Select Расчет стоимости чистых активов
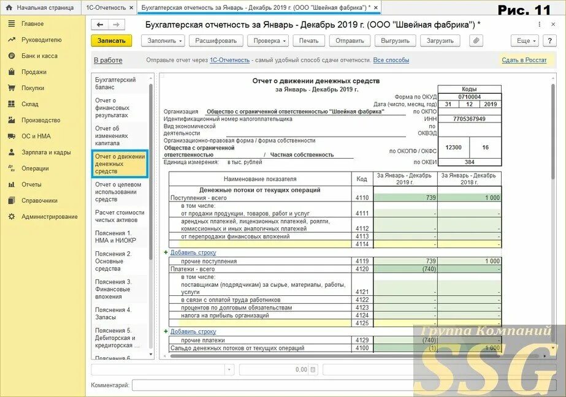This screenshot has width=566, height=397. [120, 216]
